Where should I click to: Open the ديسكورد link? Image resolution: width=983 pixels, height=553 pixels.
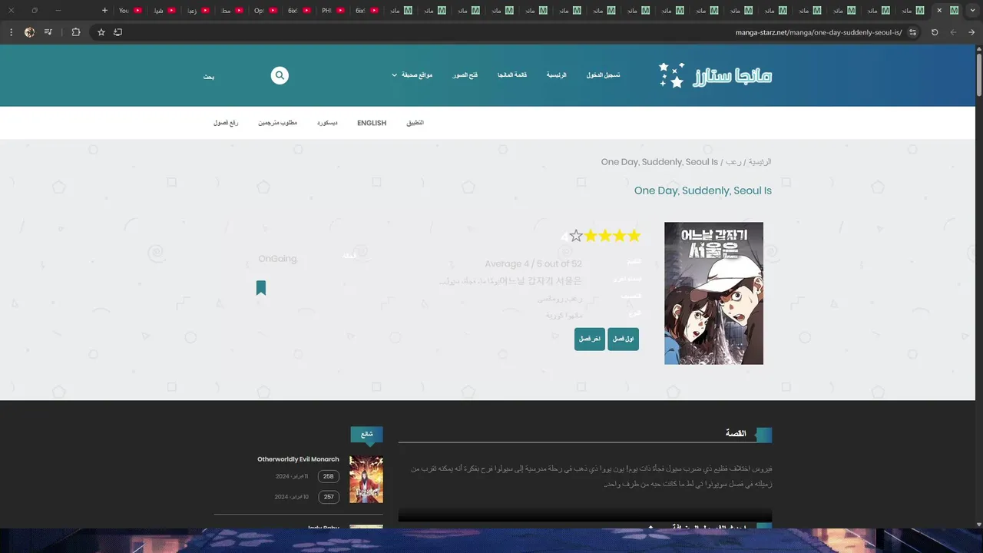coord(327,123)
